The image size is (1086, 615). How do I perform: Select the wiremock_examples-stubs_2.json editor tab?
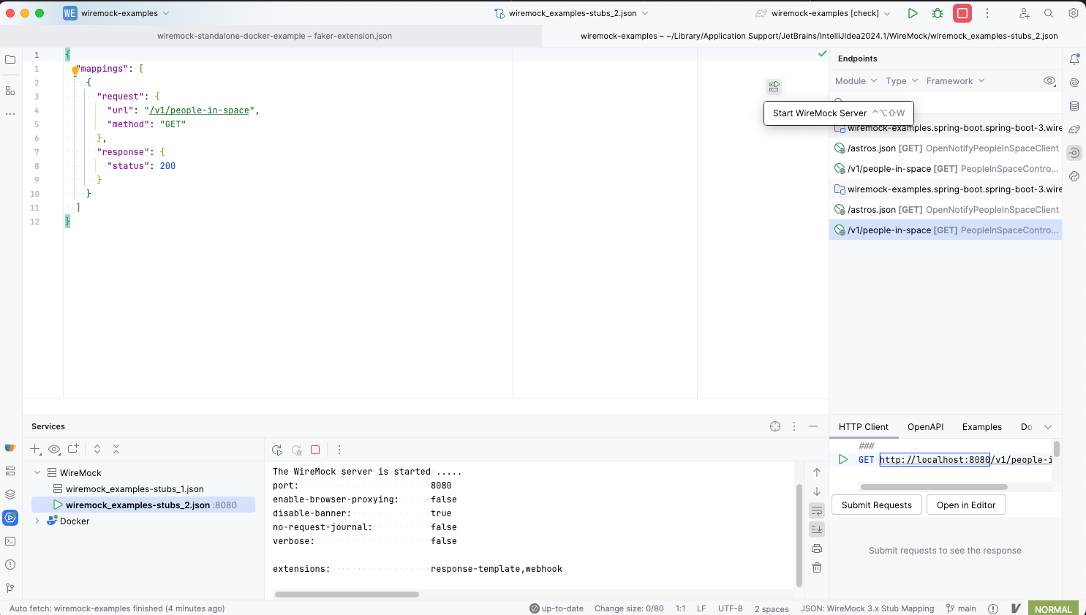(x=819, y=36)
